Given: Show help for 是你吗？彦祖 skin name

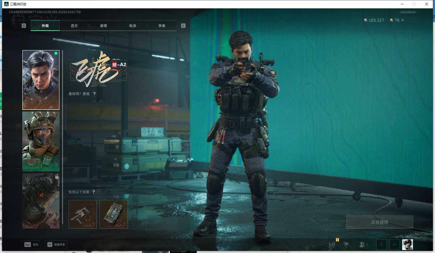Looking at the screenshot, I should [x=94, y=94].
